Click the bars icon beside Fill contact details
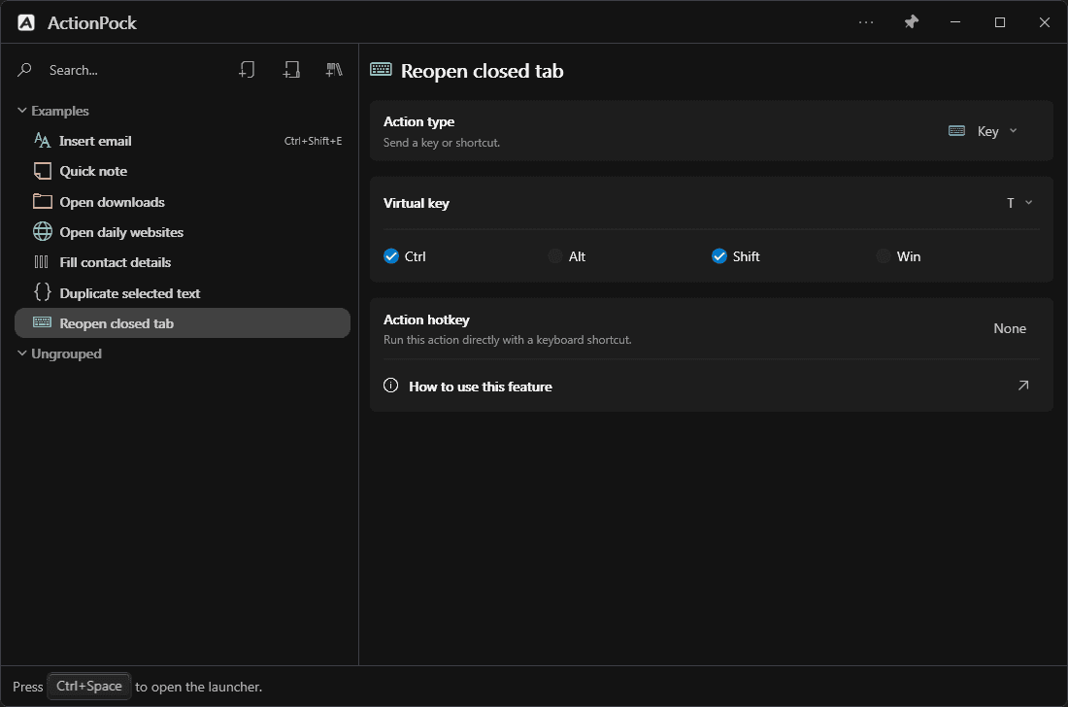This screenshot has height=707, width=1068. coord(42,262)
